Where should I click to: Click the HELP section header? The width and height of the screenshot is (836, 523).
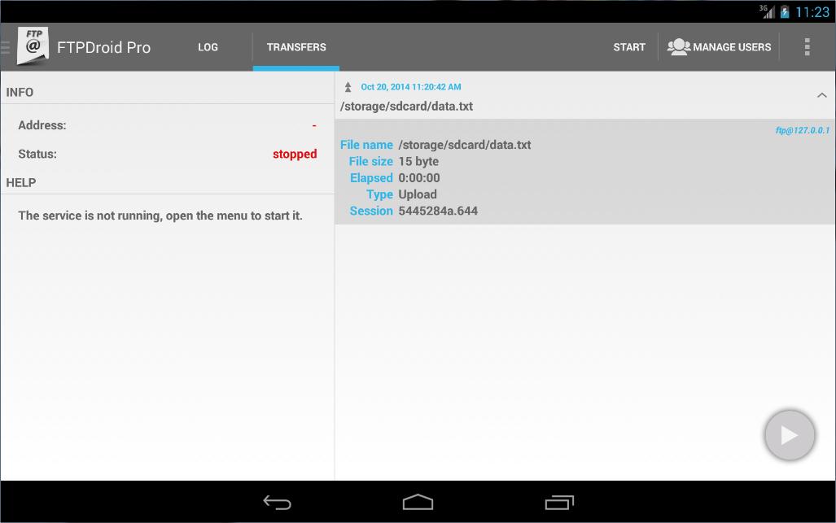pos(21,183)
